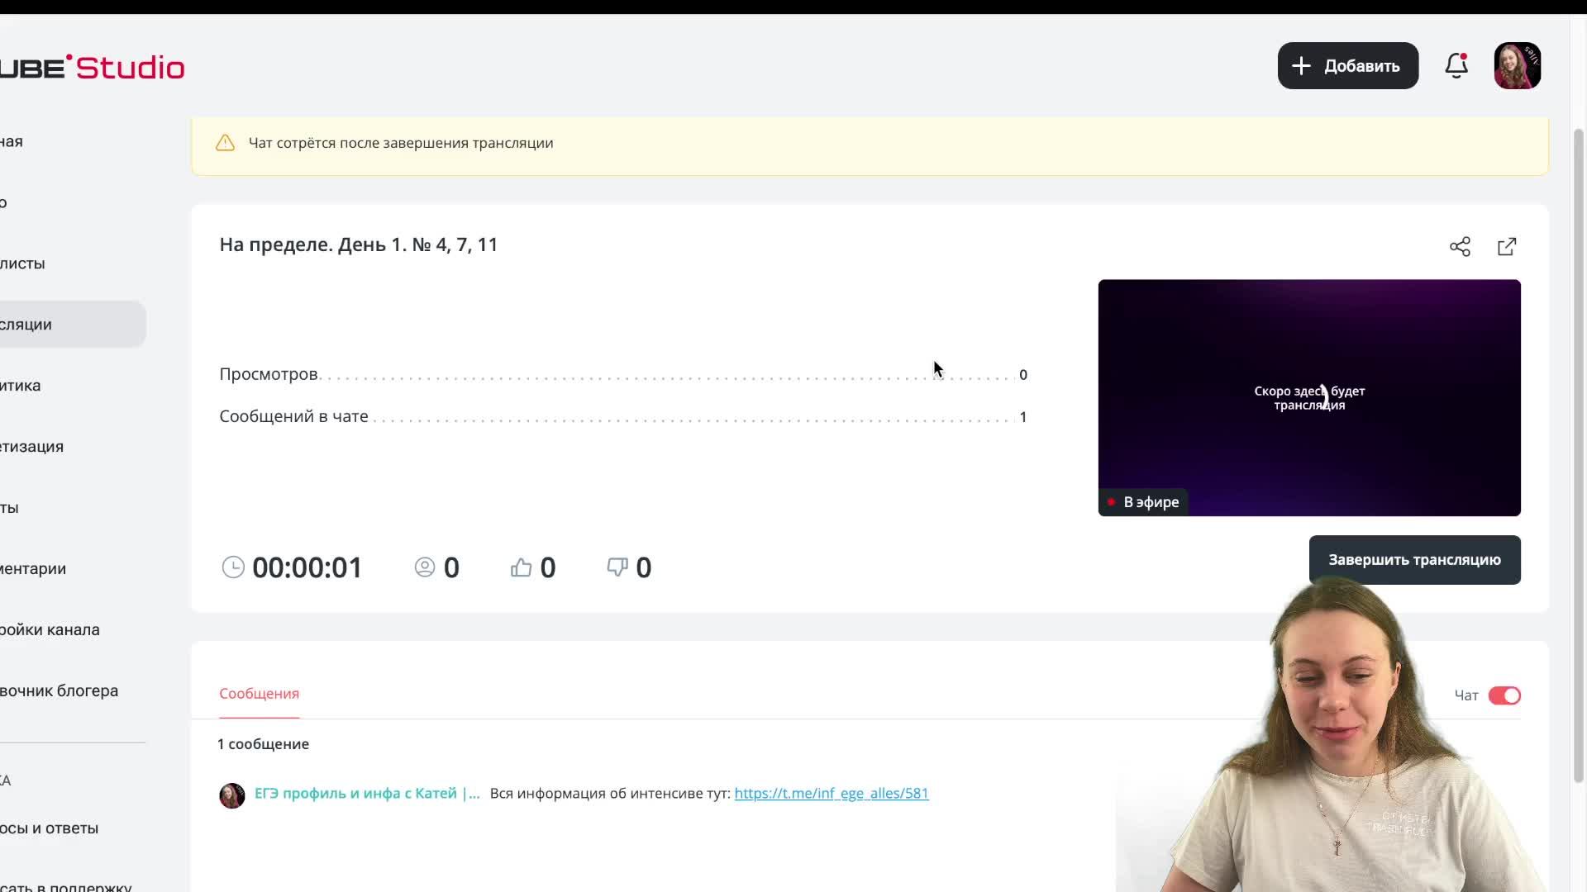Open the t.me/inf_ege_alles/581 link
Screen dimensions: 1587x892
pos(832,793)
